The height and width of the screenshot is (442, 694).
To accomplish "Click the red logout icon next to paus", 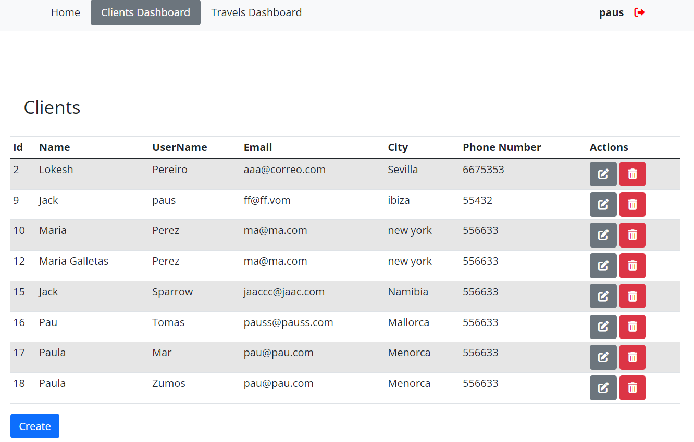I will pyautogui.click(x=639, y=12).
